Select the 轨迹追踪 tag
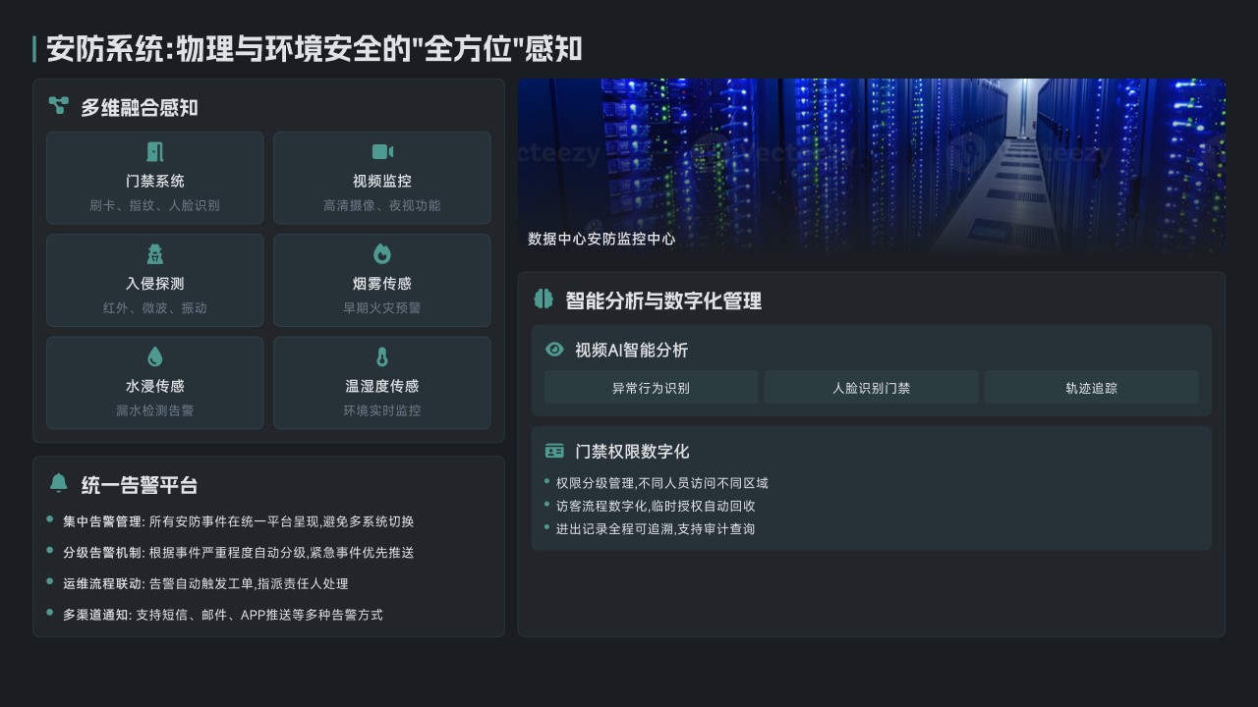1258x707 pixels. pyautogui.click(x=1091, y=388)
